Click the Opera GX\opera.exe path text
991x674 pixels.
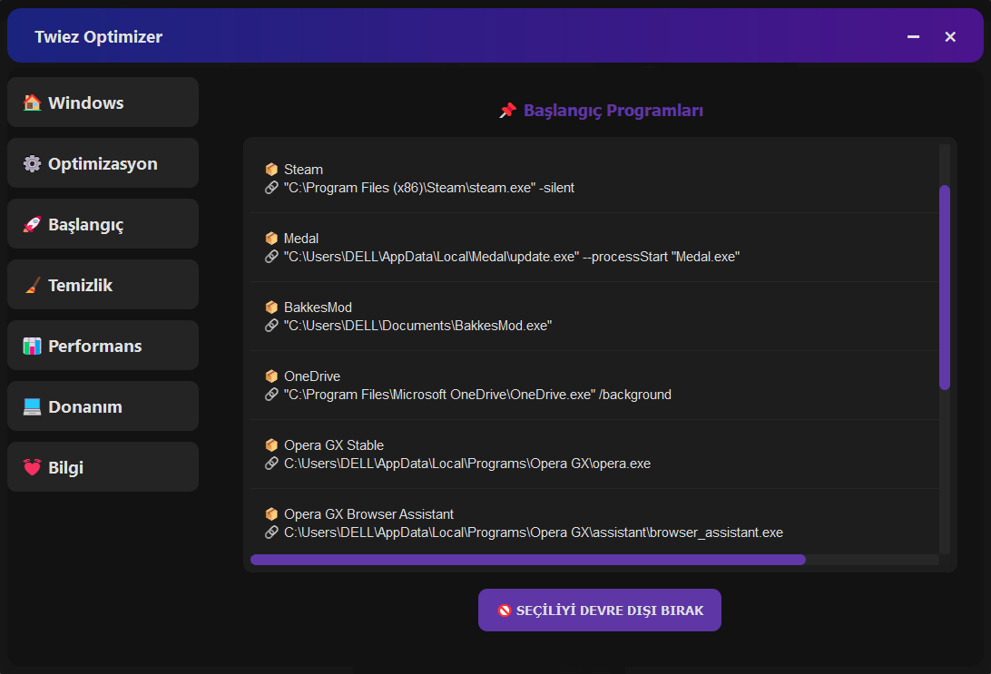pos(467,463)
